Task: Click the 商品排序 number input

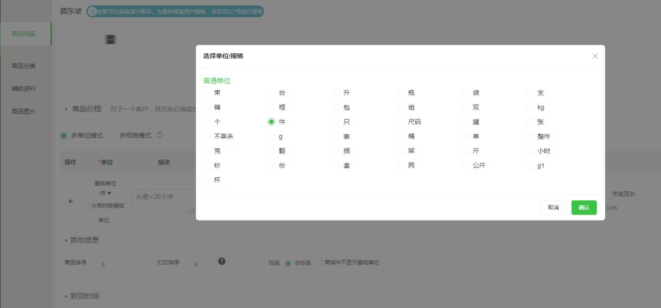Action: pyautogui.click(x=110, y=264)
